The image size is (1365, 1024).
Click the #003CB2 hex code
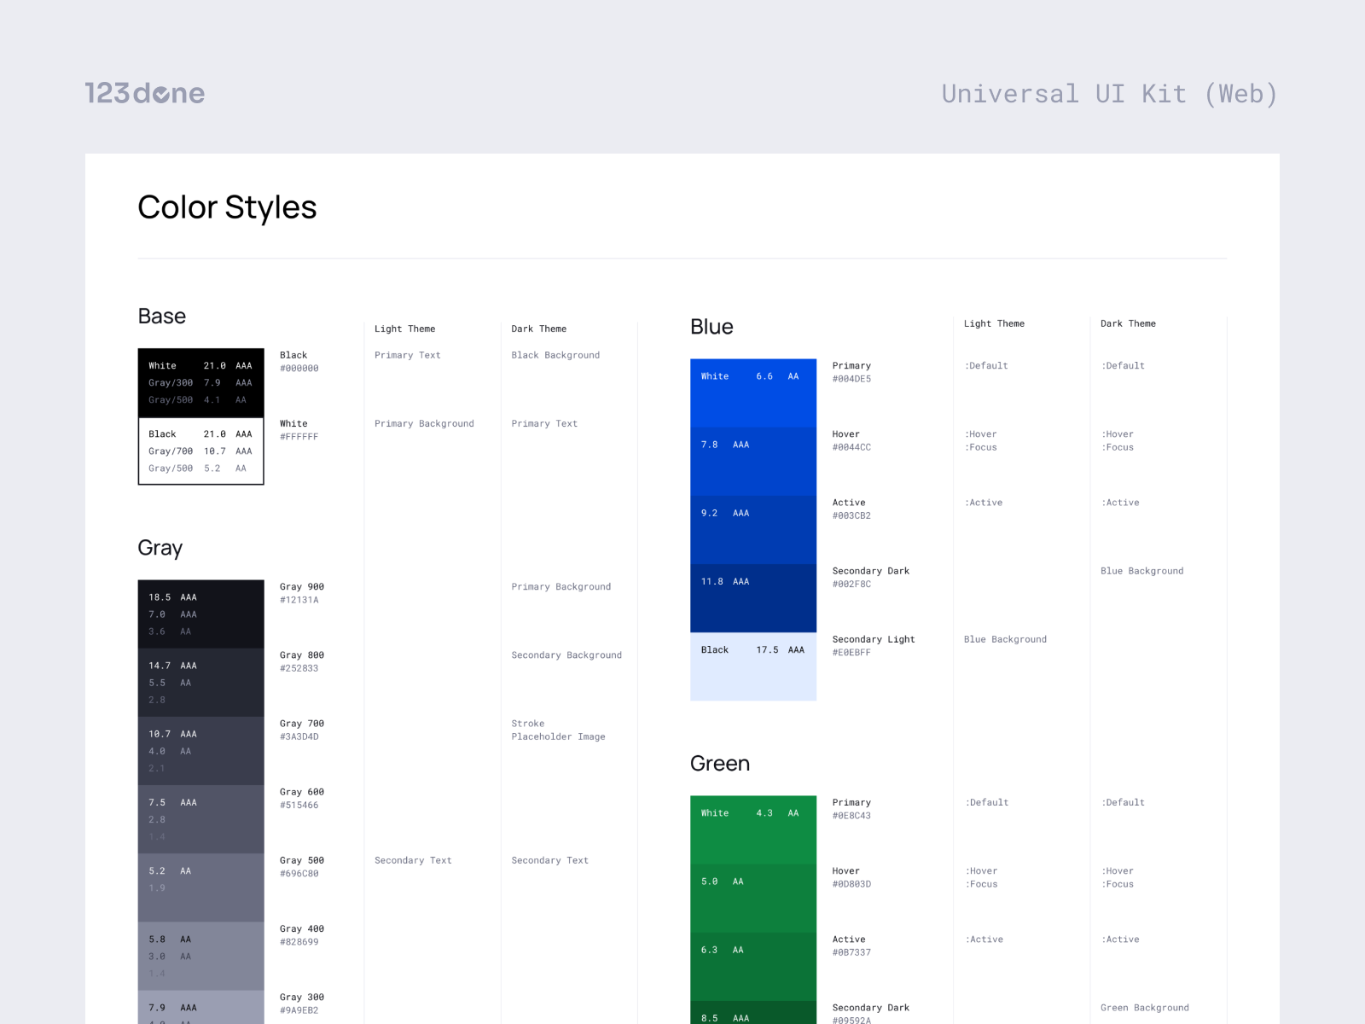point(852,515)
